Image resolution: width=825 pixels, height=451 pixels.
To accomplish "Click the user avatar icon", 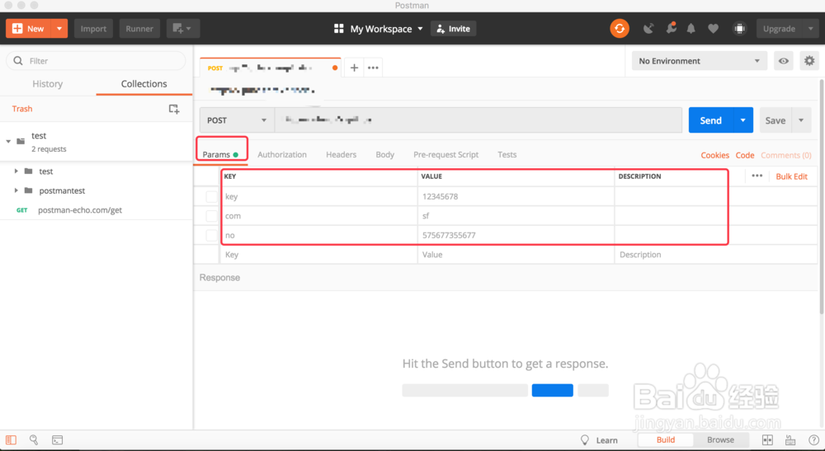I will coord(739,28).
